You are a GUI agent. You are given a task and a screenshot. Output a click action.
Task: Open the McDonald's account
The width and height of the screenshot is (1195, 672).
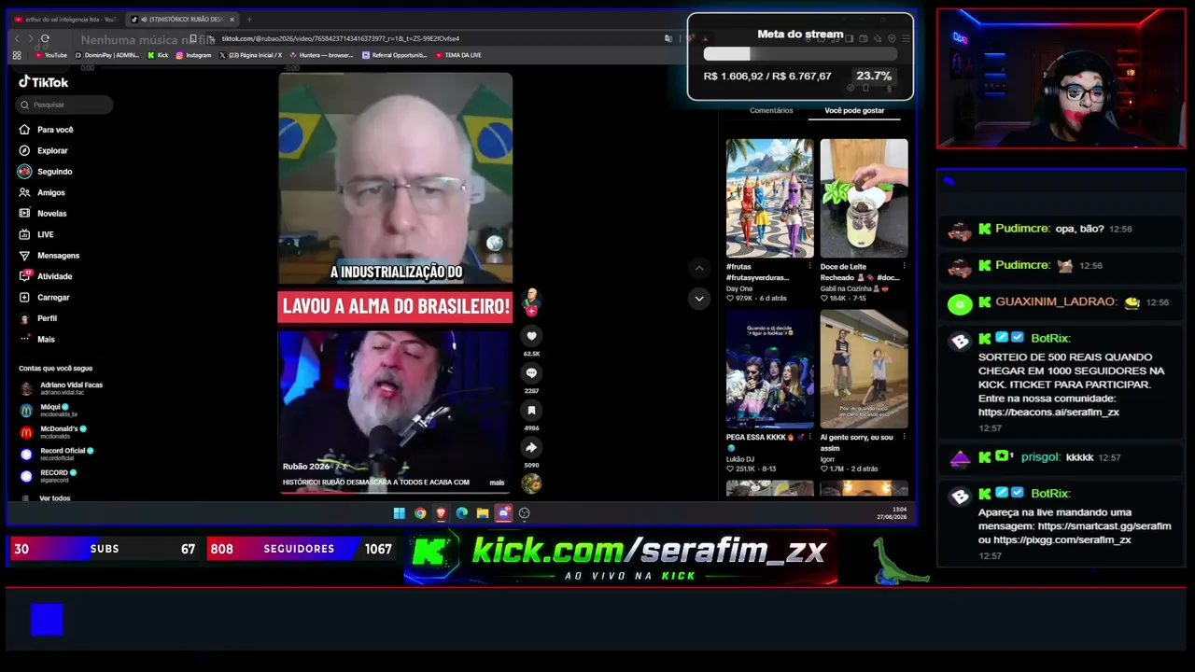pyautogui.click(x=53, y=432)
